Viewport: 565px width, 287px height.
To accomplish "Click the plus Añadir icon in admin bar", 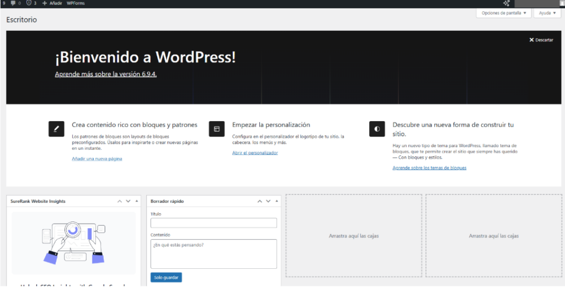I will click(45, 3).
